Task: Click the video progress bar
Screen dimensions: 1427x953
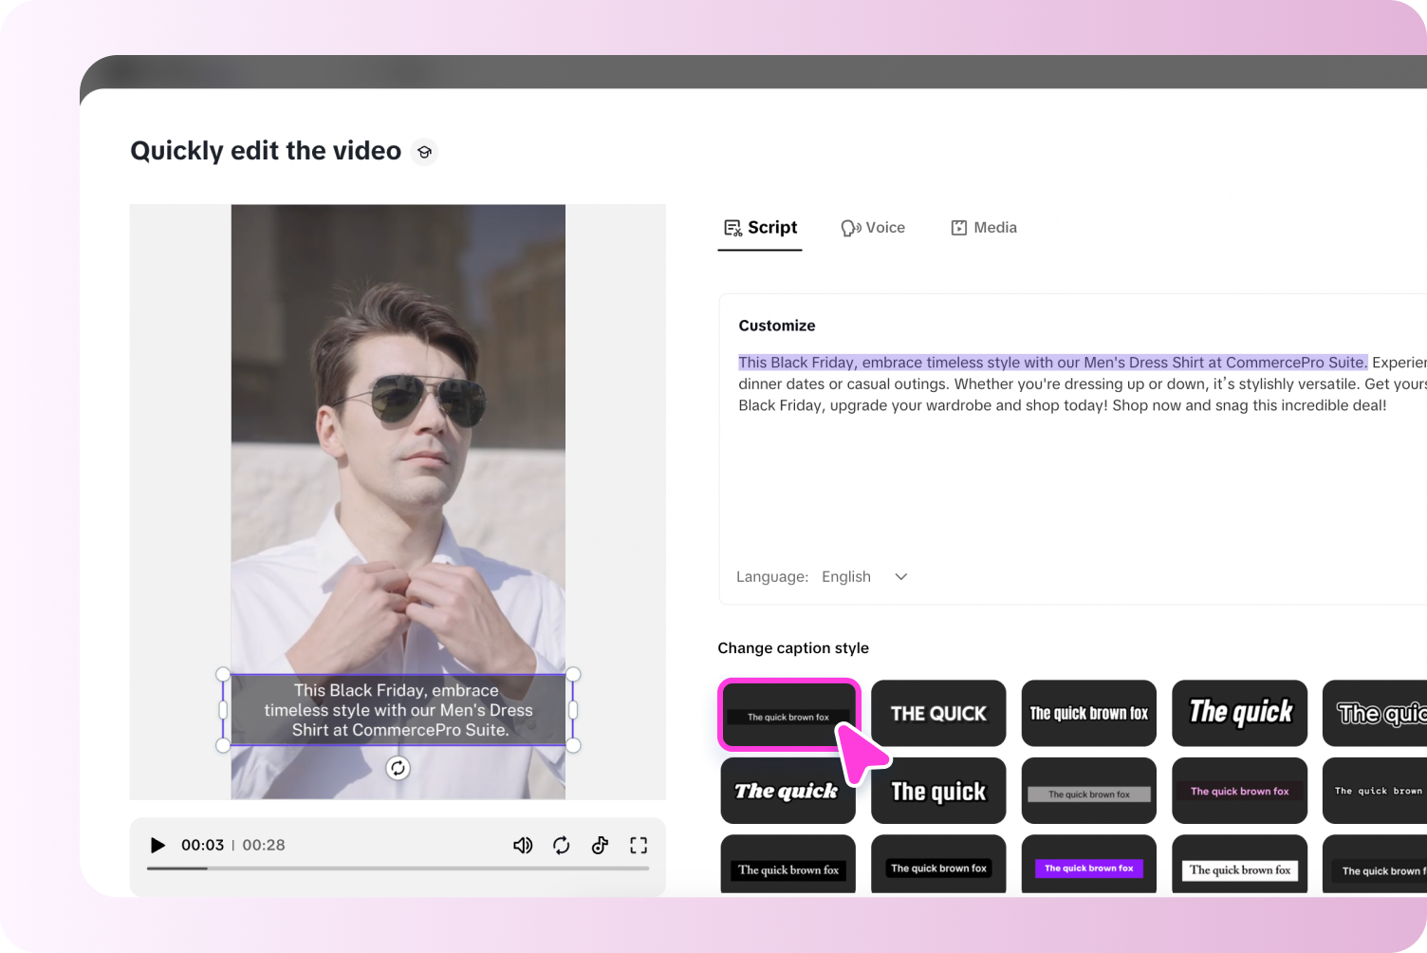Action: [x=398, y=869]
